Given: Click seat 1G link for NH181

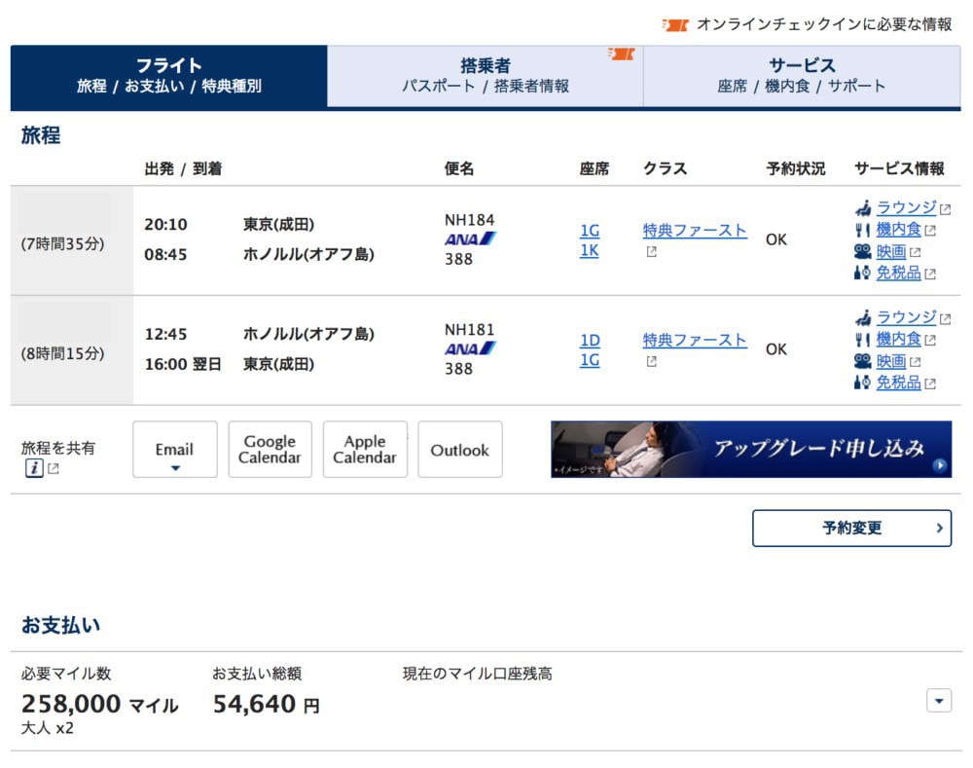Looking at the screenshot, I should point(590,360).
